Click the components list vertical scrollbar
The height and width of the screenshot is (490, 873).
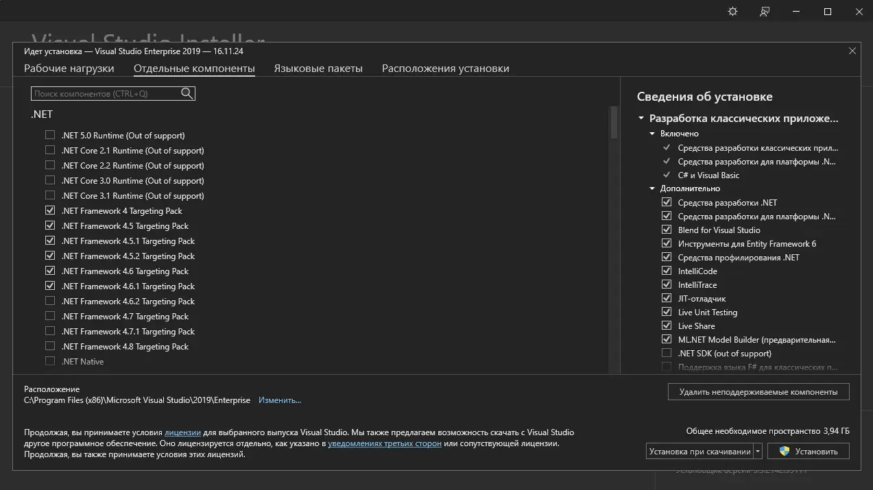point(614,123)
